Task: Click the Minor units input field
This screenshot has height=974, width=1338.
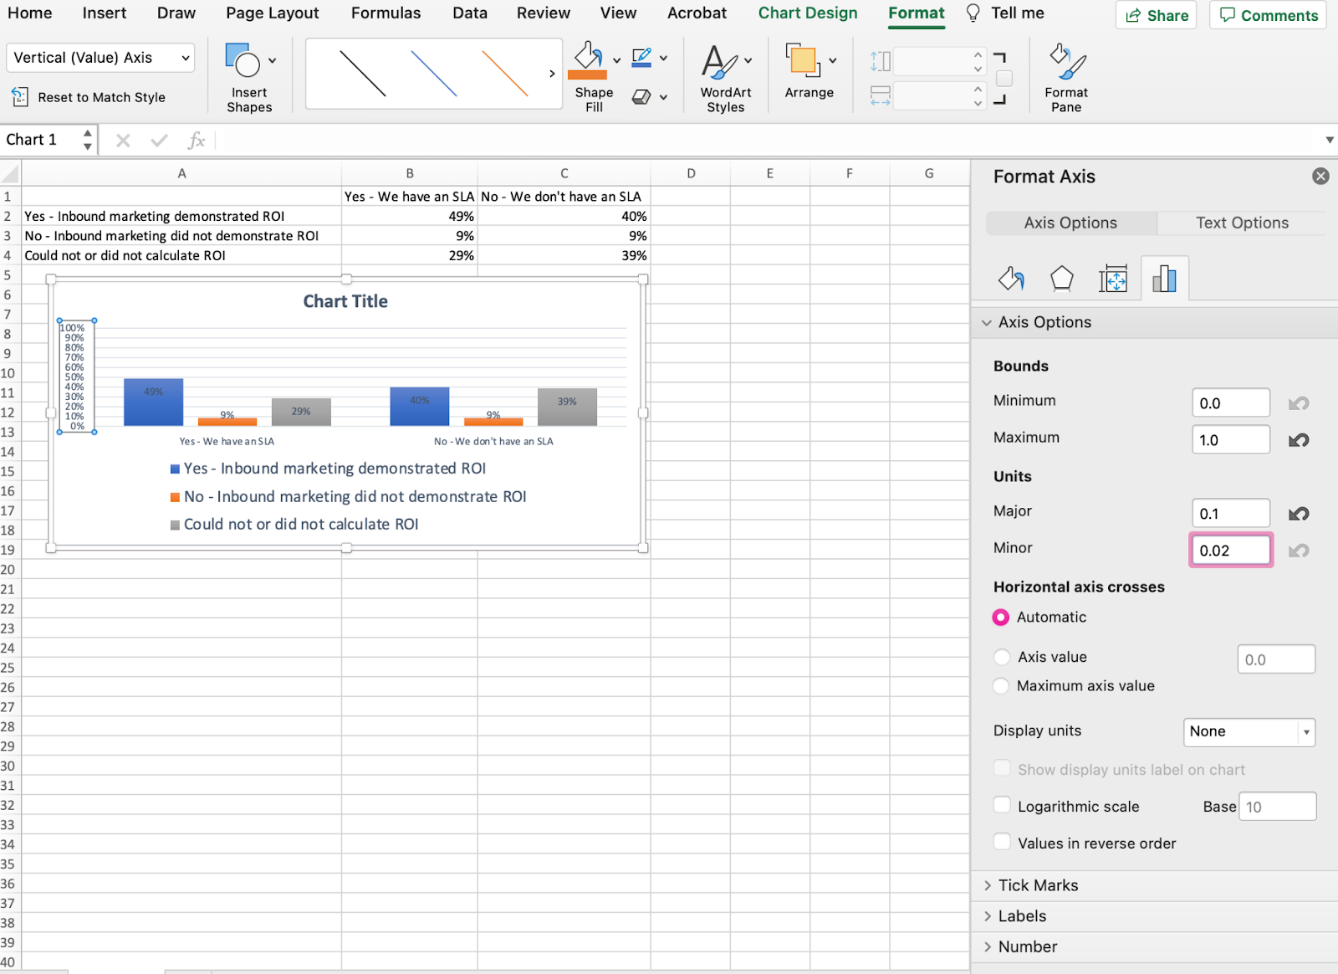Action: coord(1230,550)
